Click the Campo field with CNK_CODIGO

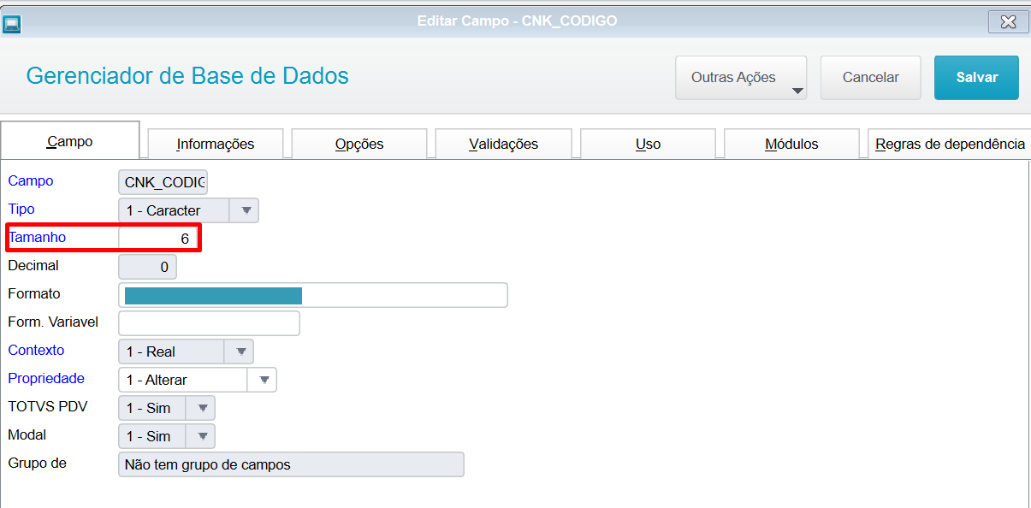pyautogui.click(x=163, y=182)
